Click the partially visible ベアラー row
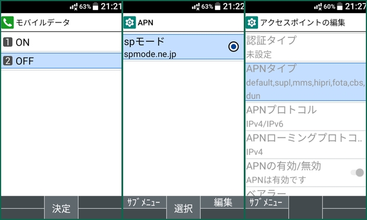This screenshot has height=220, width=367. tap(305, 192)
